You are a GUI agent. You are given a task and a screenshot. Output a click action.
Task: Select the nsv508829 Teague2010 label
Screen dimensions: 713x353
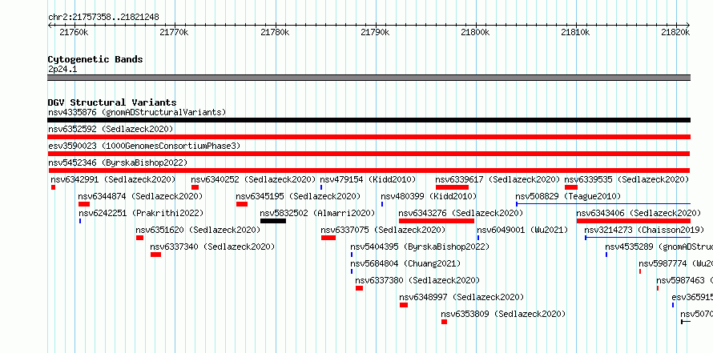point(568,196)
